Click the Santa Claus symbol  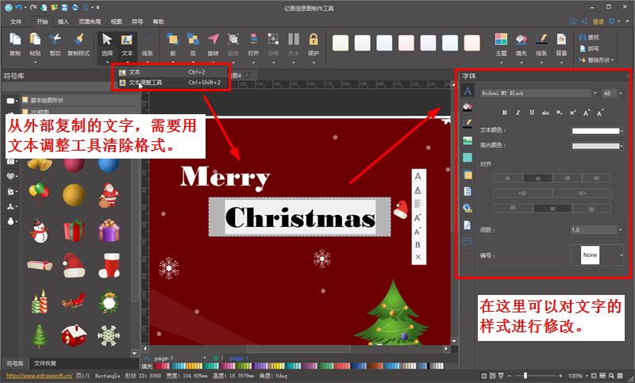tap(109, 195)
